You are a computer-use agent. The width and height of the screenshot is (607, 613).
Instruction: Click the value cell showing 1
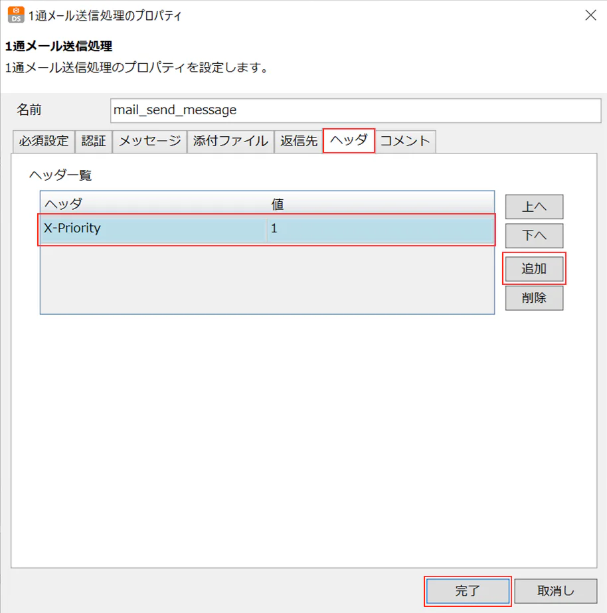click(x=332, y=228)
